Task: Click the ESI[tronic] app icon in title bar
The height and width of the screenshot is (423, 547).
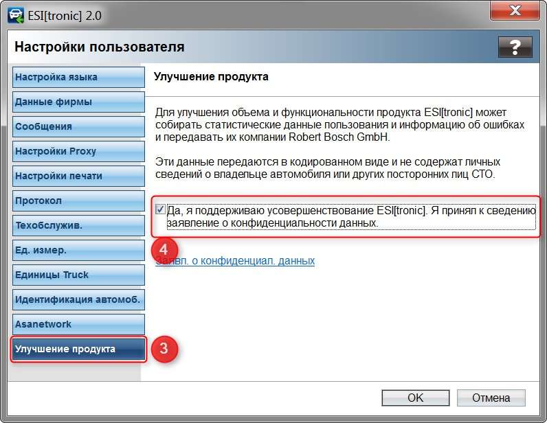Action: [x=16, y=16]
